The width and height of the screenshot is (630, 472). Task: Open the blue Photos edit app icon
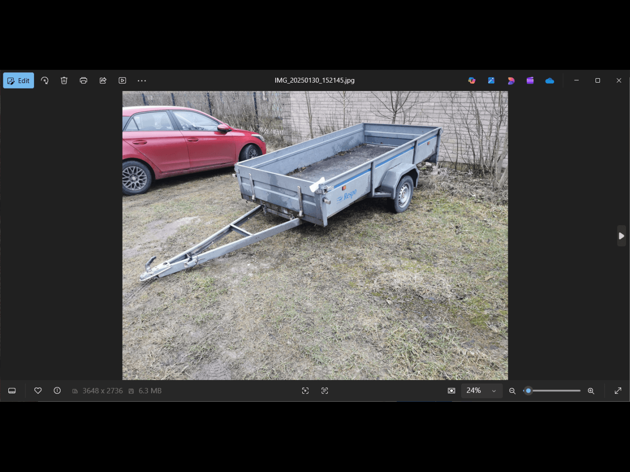pyautogui.click(x=491, y=81)
